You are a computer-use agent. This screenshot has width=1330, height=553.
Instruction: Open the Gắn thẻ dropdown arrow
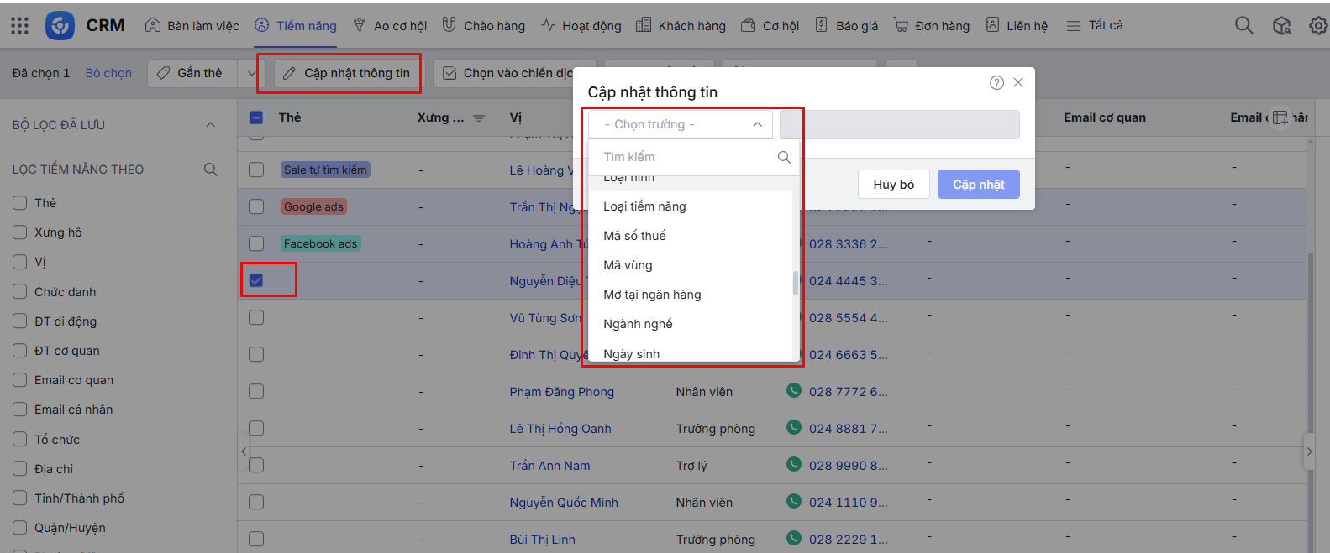(251, 74)
